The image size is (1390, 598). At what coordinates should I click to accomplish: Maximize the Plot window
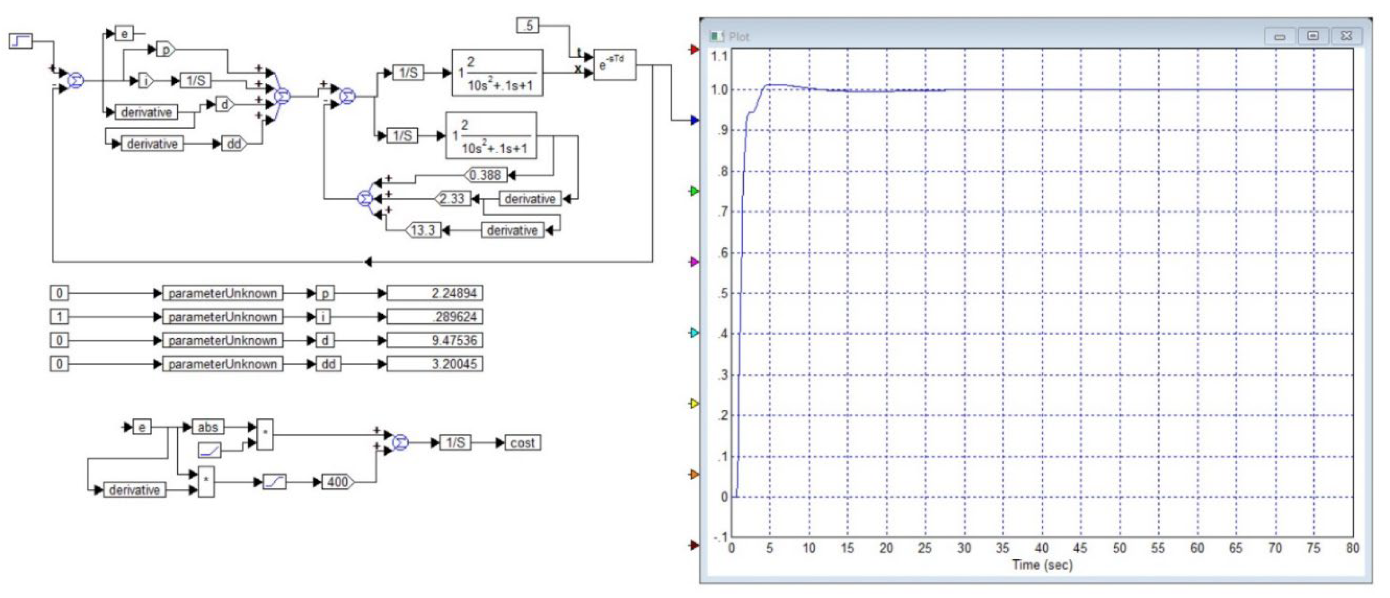1313,36
